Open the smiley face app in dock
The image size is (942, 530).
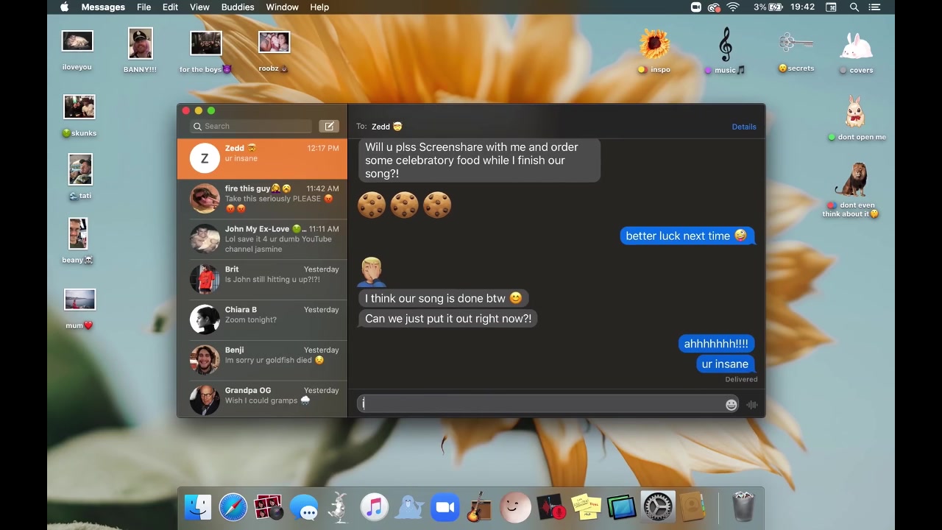pos(515,507)
